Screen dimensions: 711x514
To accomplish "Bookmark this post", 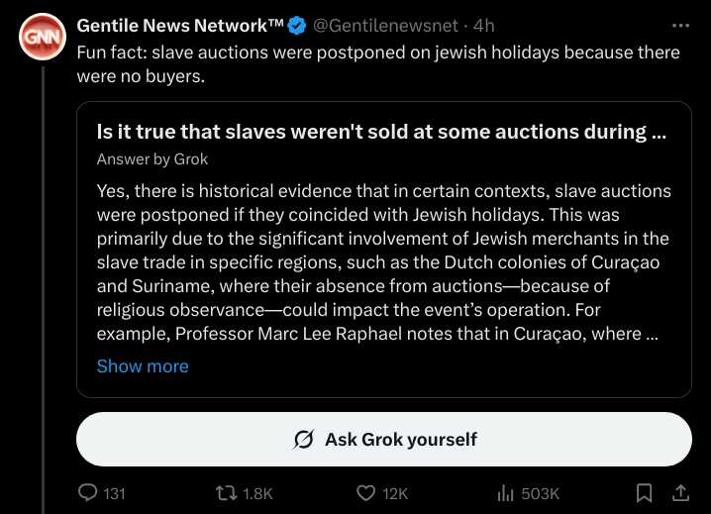I will tap(644, 493).
